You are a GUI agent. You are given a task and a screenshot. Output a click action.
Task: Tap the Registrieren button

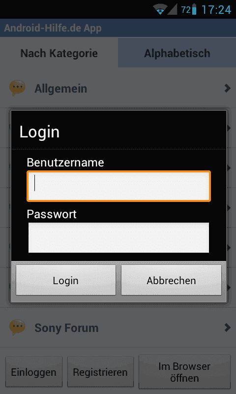click(100, 372)
